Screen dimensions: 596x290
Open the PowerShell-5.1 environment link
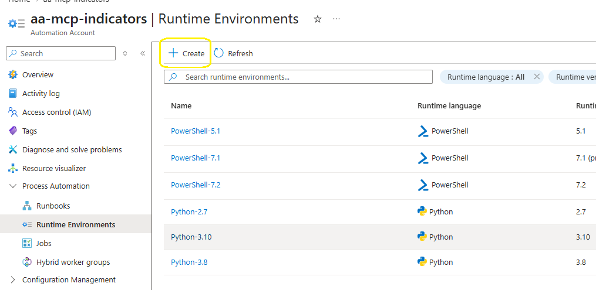pyautogui.click(x=196, y=131)
